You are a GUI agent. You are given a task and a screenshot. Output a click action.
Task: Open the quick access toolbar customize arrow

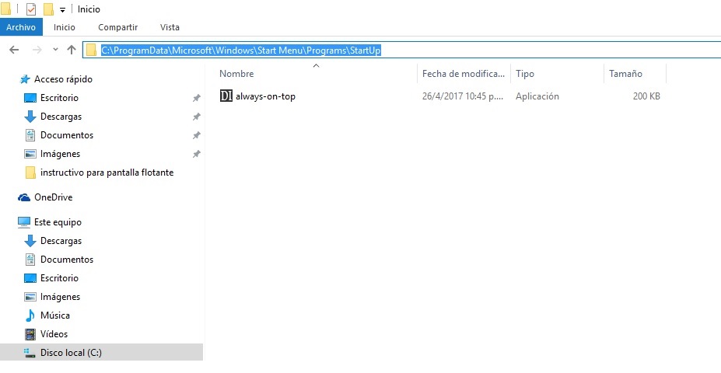(63, 10)
